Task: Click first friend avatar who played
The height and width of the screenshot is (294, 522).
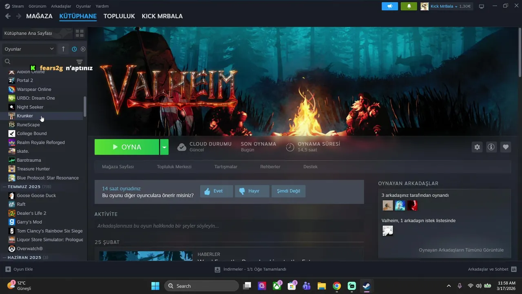Action: (388, 205)
